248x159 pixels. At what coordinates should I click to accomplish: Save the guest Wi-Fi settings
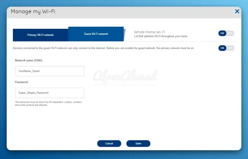(x=138, y=143)
